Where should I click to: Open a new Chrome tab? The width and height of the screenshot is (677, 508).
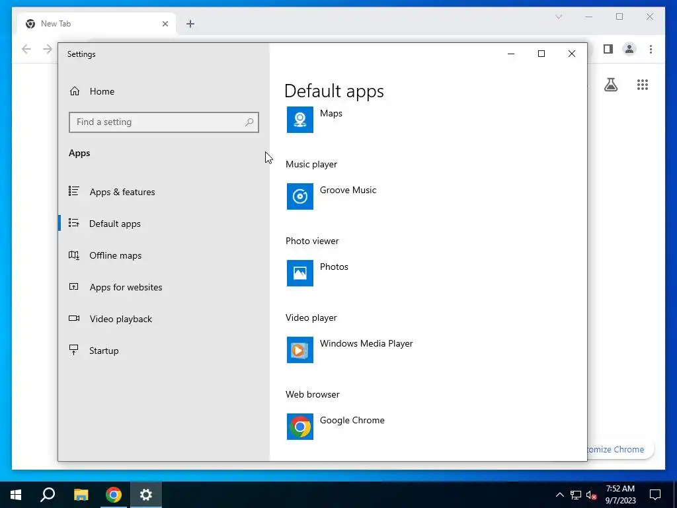(190, 24)
